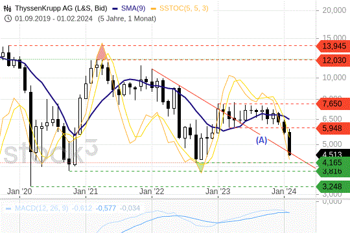Click the 12,030 red resistance price tag

(x=333, y=60)
